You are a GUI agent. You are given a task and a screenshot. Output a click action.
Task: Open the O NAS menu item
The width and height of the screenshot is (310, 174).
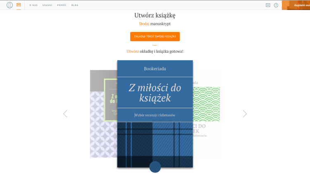pos(33,5)
